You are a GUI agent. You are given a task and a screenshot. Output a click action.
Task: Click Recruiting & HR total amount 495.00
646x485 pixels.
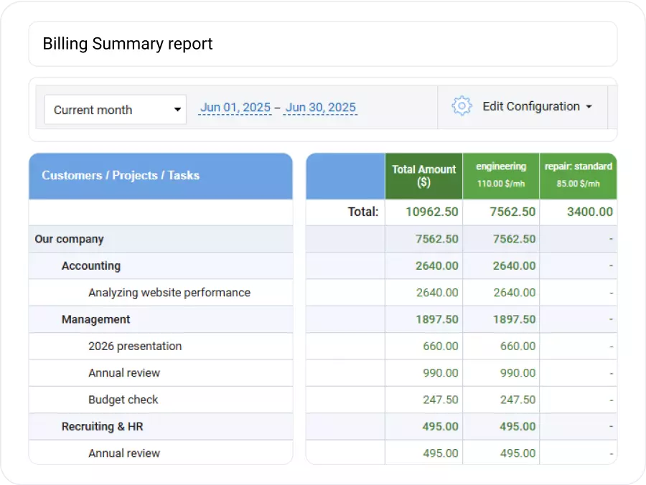tap(441, 427)
